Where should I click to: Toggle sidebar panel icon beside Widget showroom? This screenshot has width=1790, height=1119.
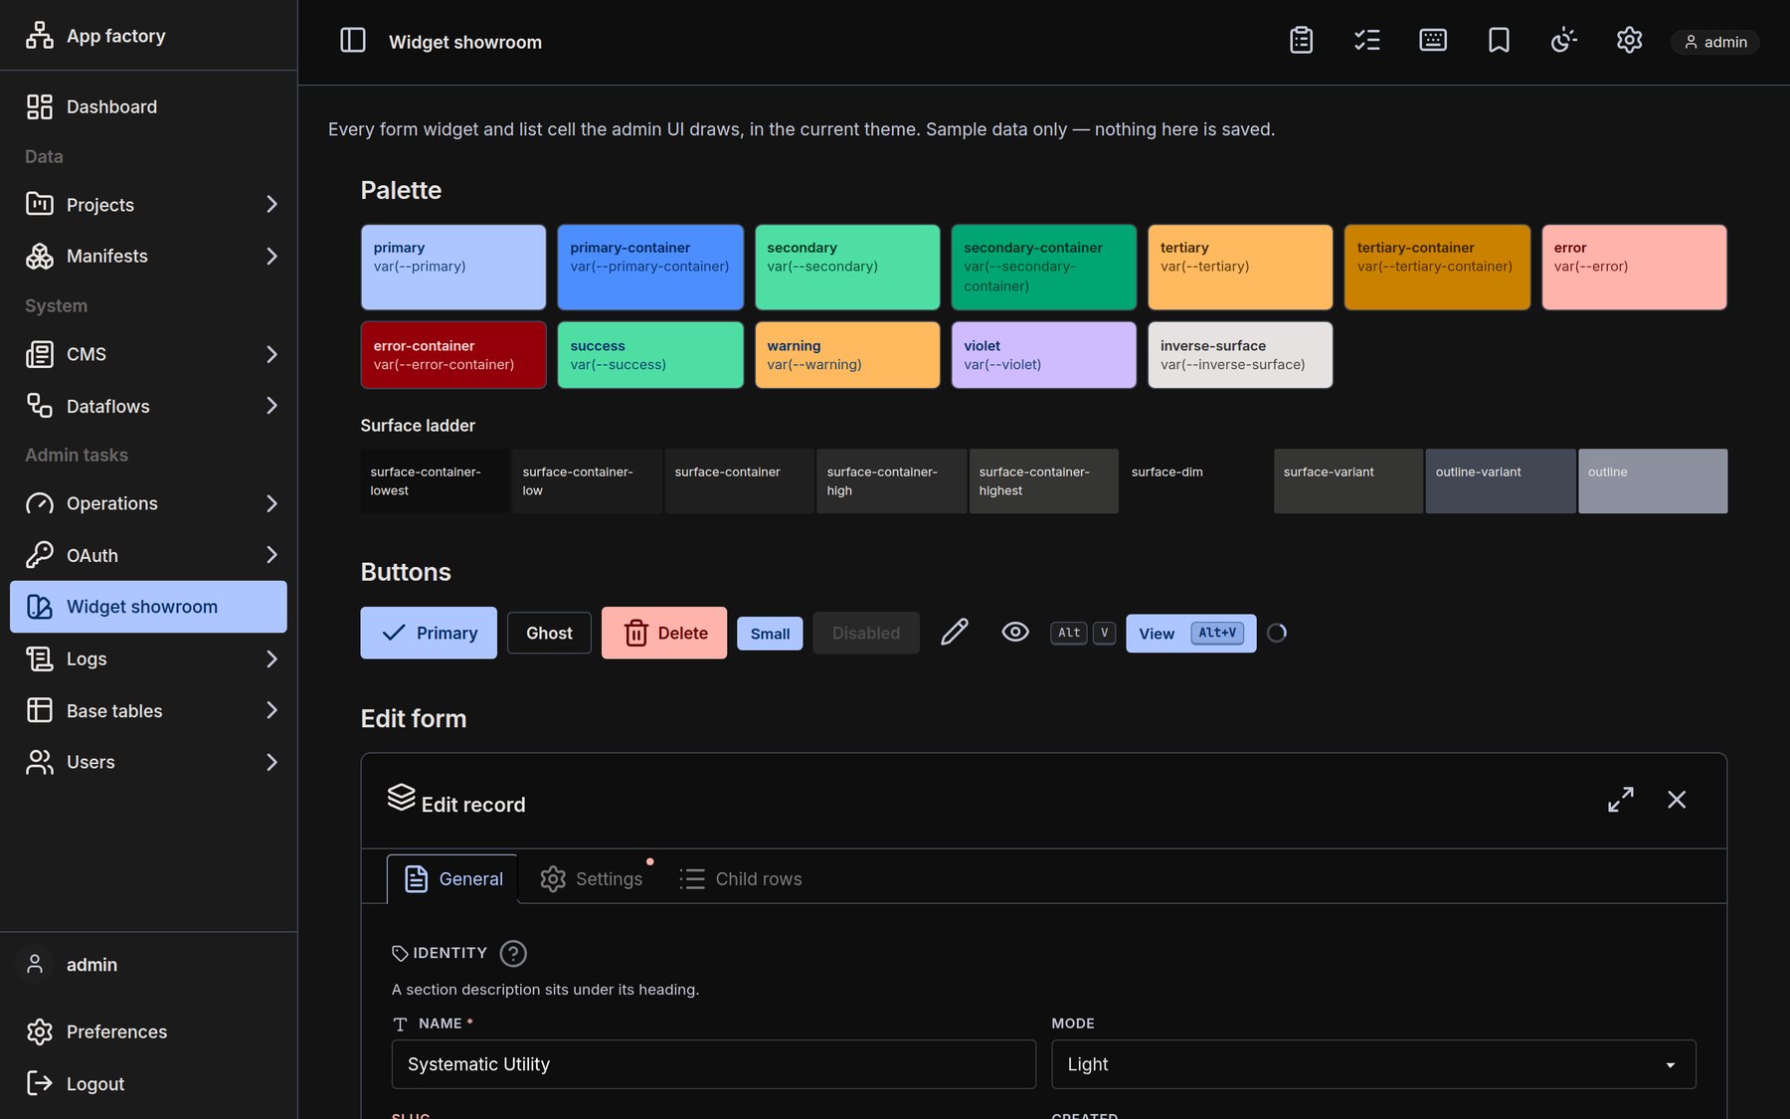[x=353, y=41]
